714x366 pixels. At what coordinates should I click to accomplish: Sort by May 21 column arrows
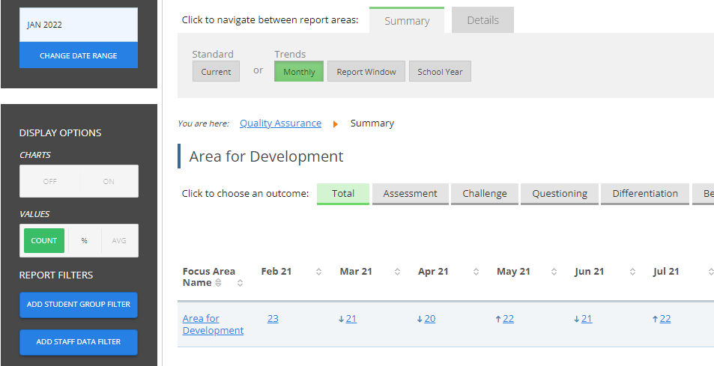pyautogui.click(x=554, y=272)
